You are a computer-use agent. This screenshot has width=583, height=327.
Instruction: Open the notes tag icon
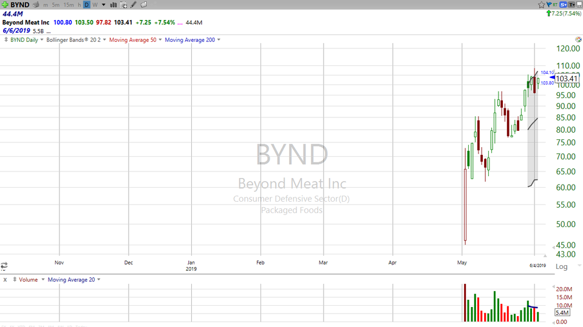[143, 5]
